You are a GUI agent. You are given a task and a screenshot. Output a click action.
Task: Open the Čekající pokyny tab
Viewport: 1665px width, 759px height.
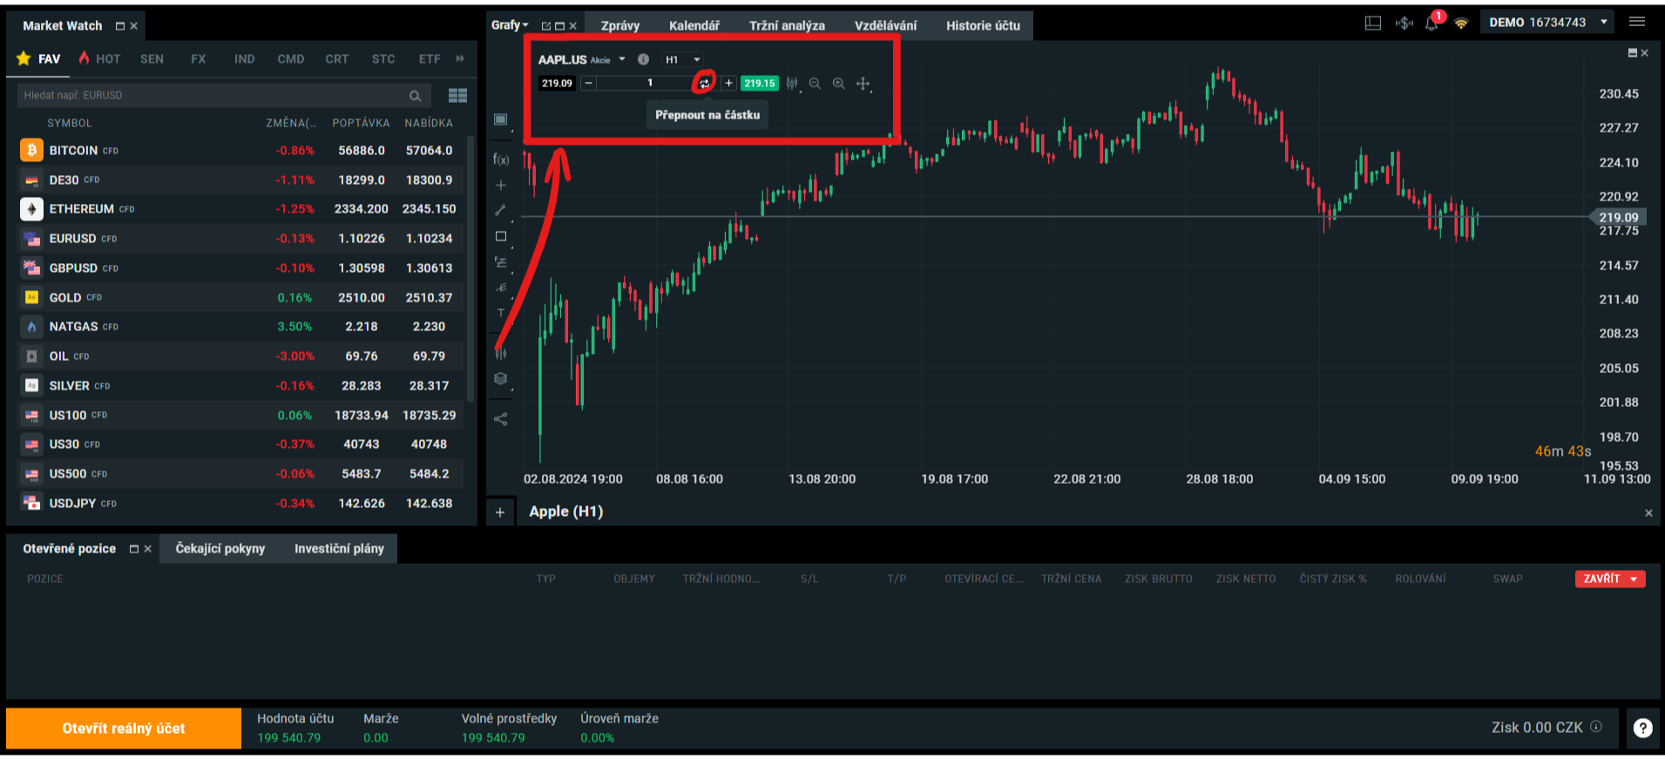tap(220, 548)
